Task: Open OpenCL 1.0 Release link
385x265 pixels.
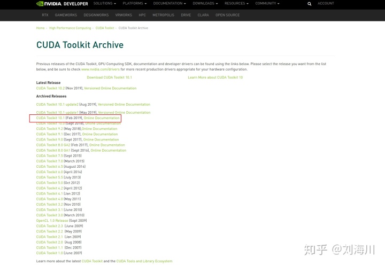Action: click(52, 221)
